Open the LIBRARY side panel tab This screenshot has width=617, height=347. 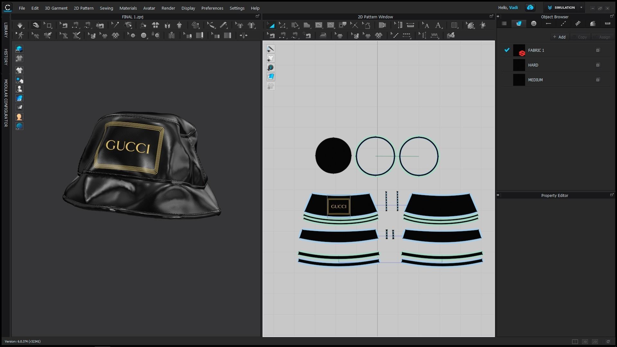(x=6, y=30)
